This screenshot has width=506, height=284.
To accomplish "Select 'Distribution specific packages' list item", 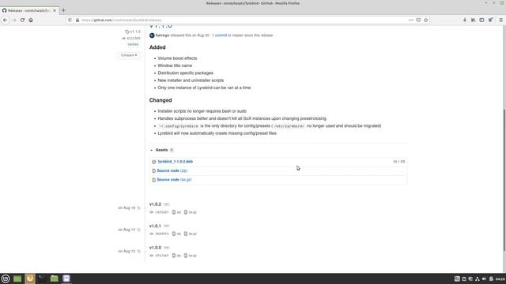I will (x=185, y=73).
